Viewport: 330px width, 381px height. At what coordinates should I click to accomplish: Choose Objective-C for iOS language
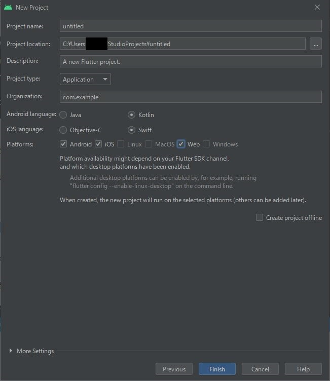coord(63,130)
